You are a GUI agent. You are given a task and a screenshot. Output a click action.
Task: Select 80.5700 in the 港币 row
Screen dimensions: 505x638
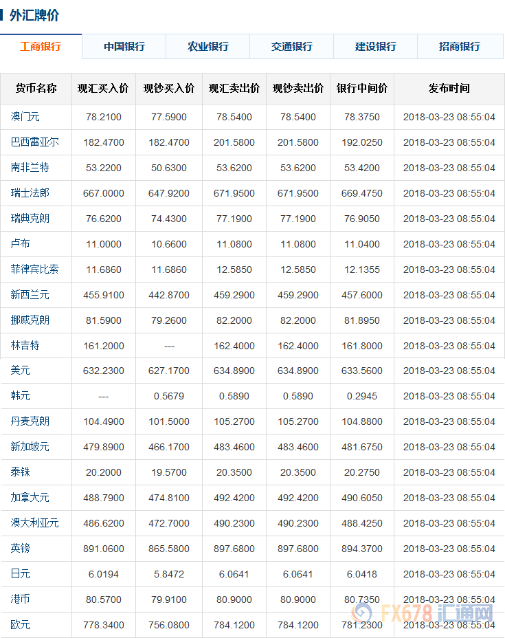[104, 599]
